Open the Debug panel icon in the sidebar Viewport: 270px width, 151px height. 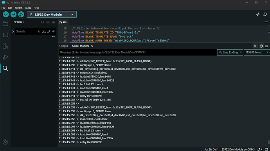5,57
